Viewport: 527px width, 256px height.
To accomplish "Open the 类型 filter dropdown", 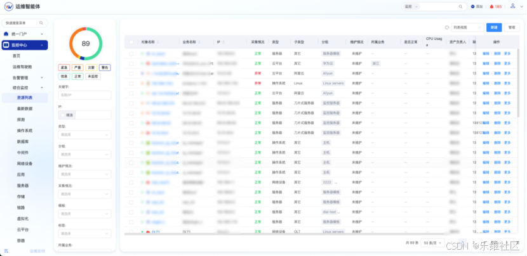I will coord(84,134).
